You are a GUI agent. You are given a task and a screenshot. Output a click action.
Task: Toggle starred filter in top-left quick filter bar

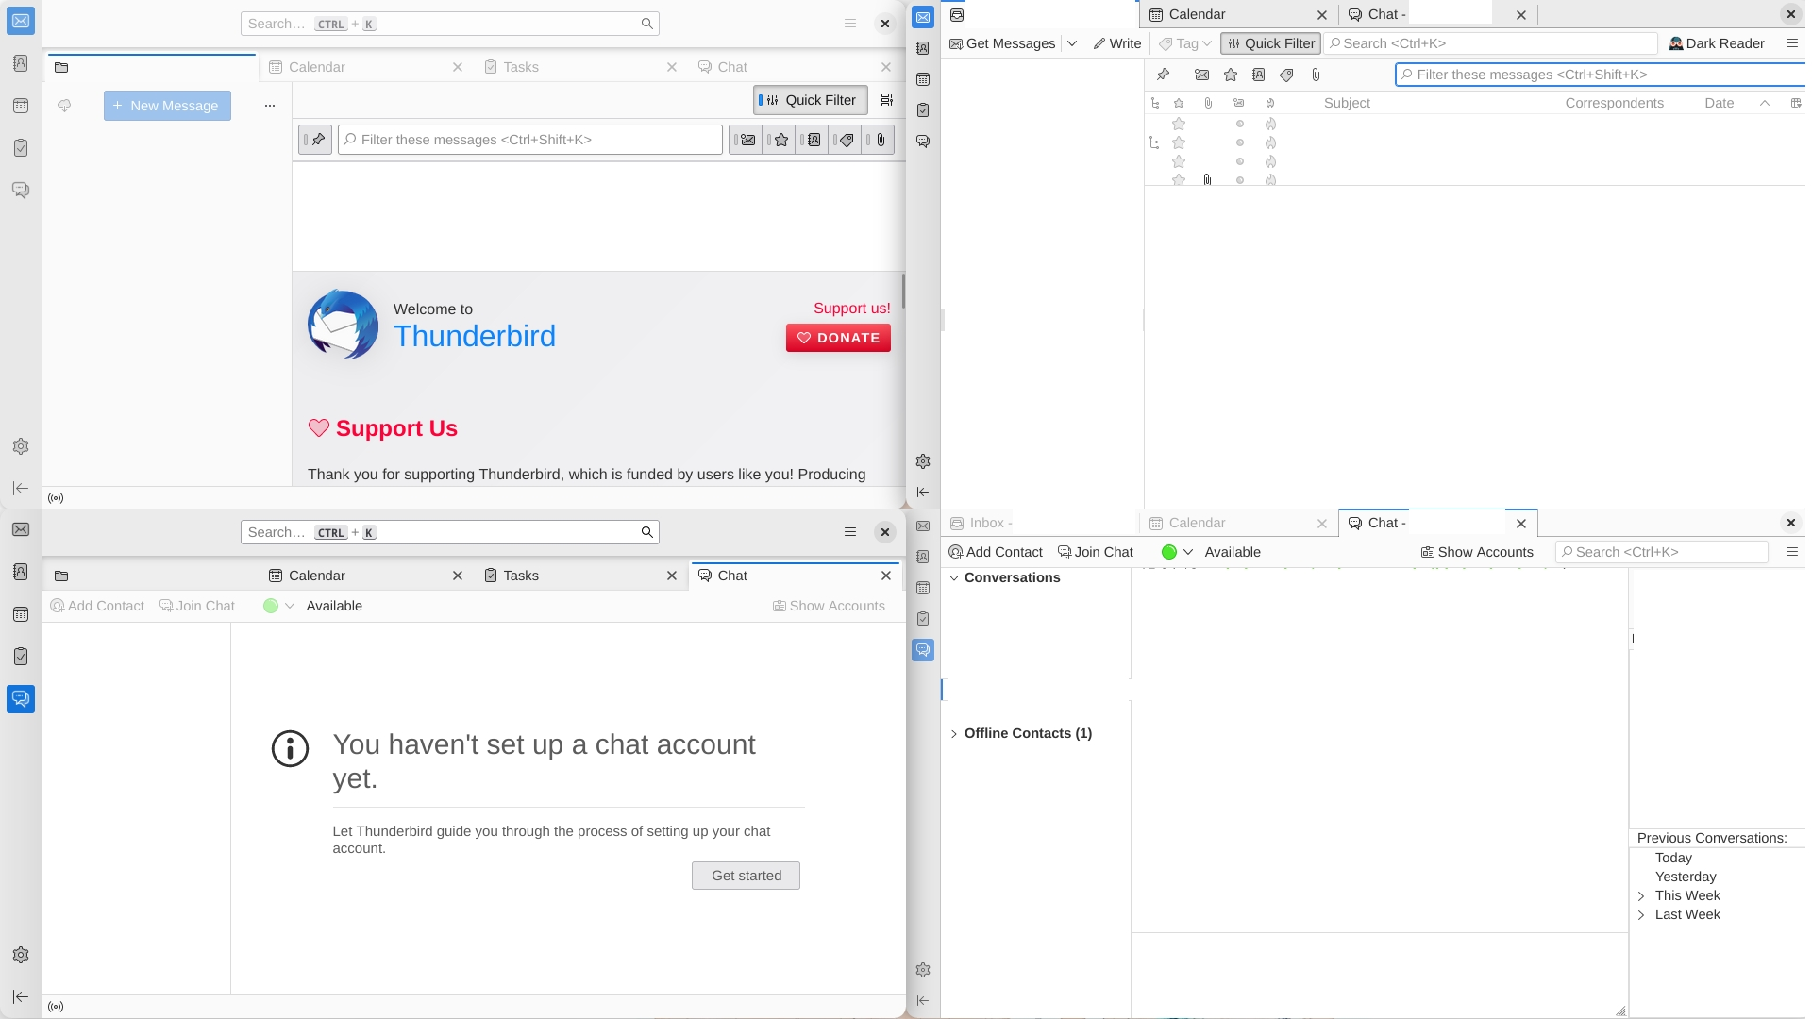(x=779, y=140)
